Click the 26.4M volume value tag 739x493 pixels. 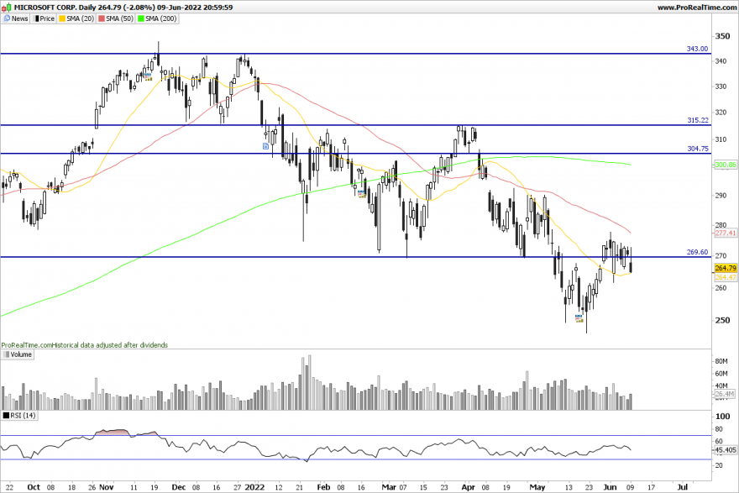(726, 394)
